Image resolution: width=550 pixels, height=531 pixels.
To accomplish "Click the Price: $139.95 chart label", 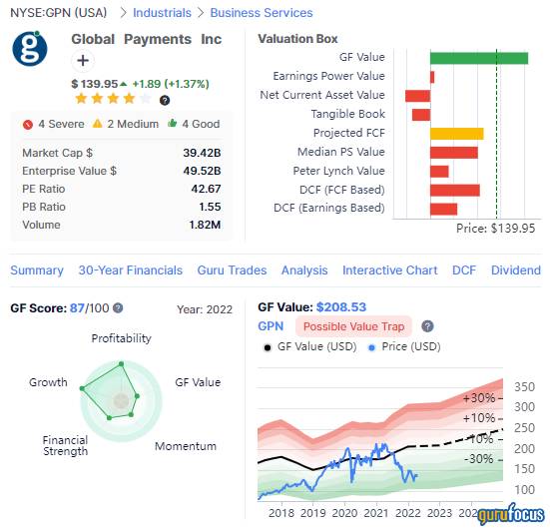I will point(495,229).
